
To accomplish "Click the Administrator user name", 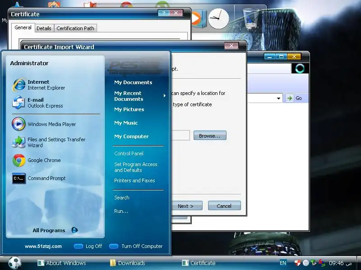I will [x=29, y=63].
